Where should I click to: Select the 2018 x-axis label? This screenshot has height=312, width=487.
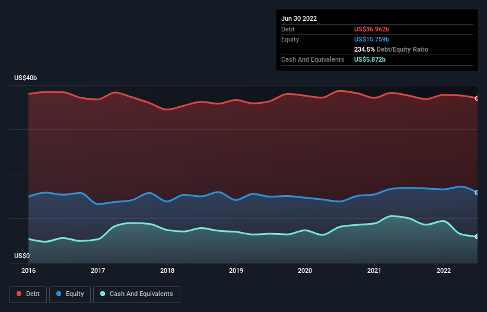[x=167, y=270]
